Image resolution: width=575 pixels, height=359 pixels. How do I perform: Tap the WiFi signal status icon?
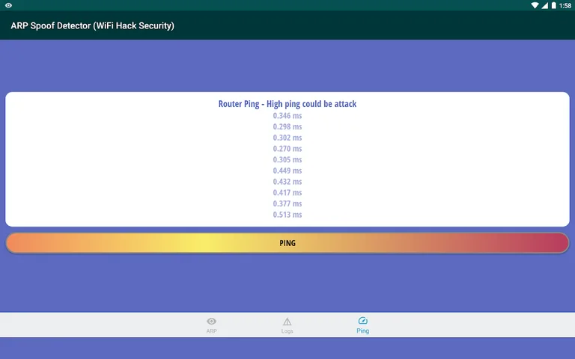(x=535, y=5)
